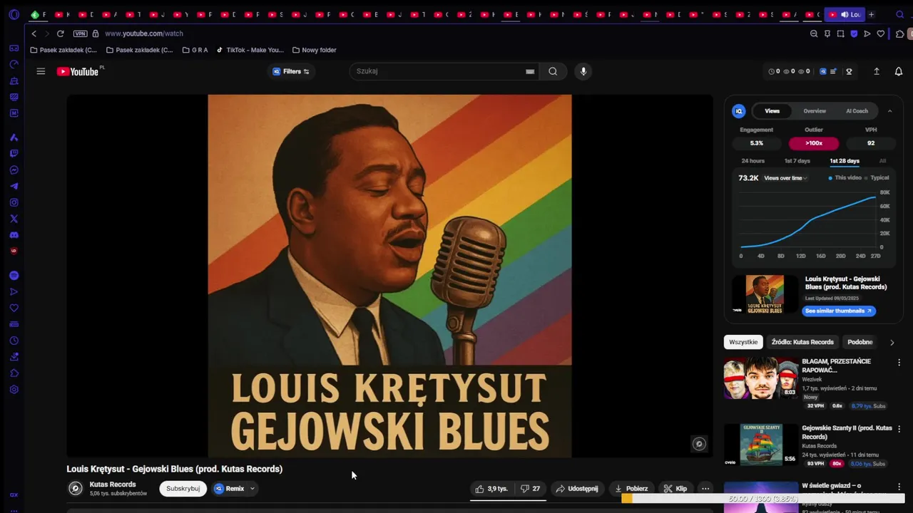Open the on-screen keyboard icon in search
Image resolution: width=913 pixels, height=513 pixels.
pyautogui.click(x=530, y=71)
